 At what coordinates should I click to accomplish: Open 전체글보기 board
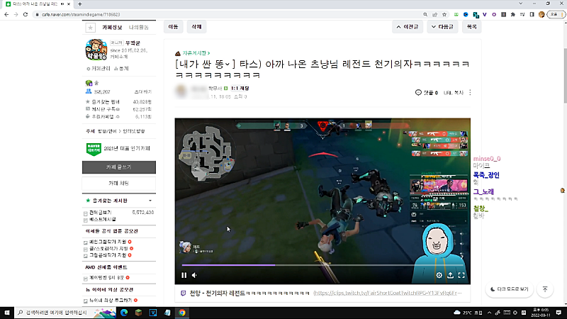click(101, 212)
